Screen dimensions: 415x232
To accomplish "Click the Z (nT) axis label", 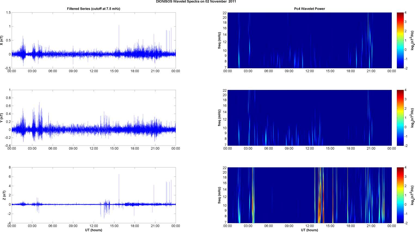I will pos(4,195).
